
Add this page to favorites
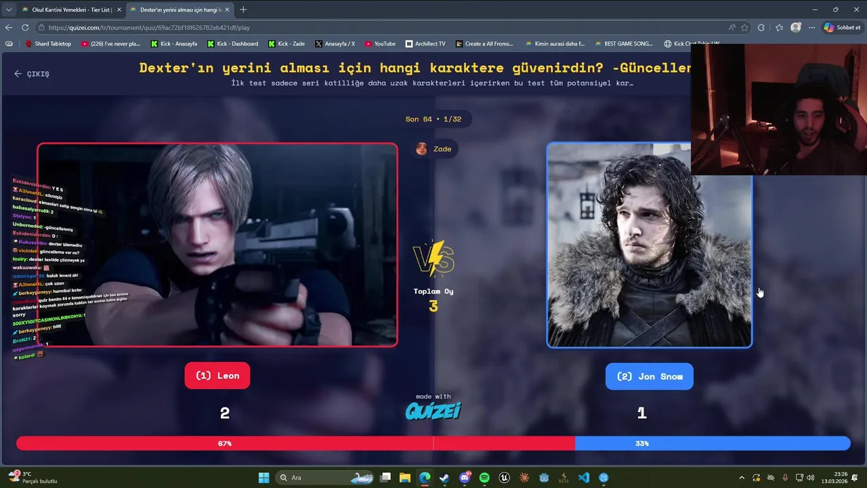[x=744, y=28]
